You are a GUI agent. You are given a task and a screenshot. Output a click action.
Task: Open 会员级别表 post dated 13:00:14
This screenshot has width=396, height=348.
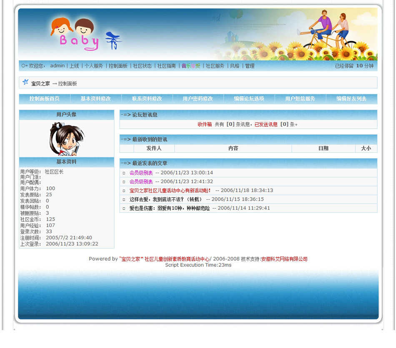pos(141,173)
